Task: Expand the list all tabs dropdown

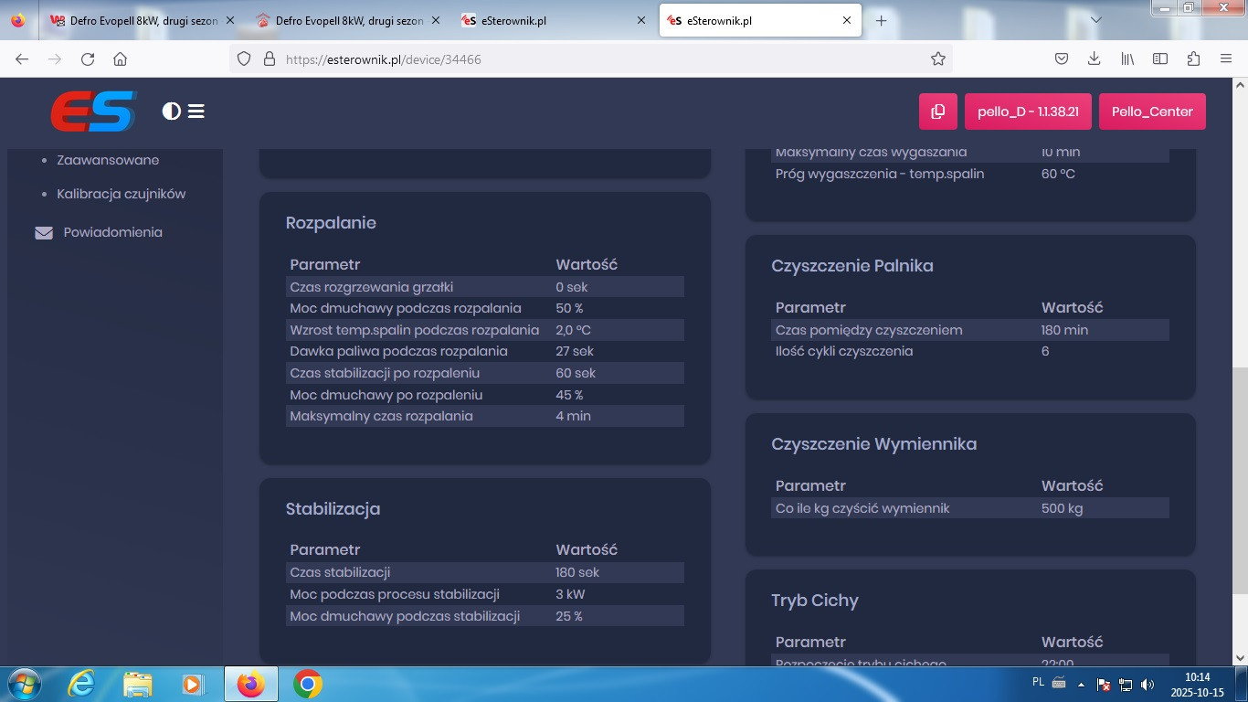Action: tap(1096, 20)
